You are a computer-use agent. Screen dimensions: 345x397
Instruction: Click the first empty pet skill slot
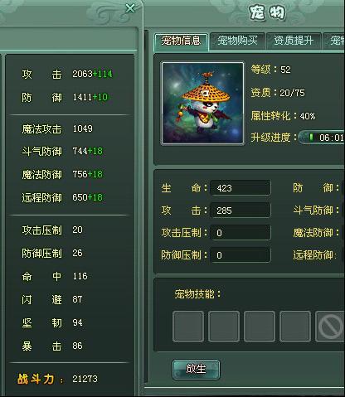pyautogui.click(x=188, y=327)
